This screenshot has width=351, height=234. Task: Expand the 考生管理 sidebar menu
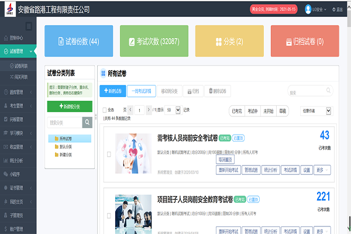coord(18,106)
